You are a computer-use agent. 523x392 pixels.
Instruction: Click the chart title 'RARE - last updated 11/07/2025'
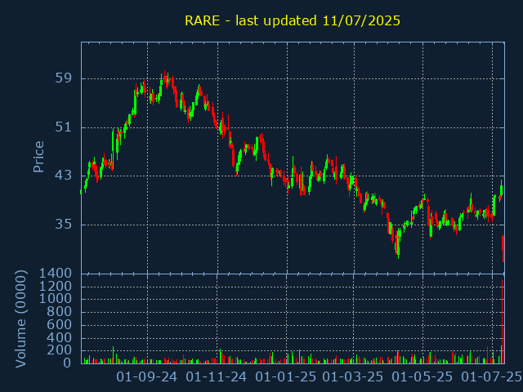coord(293,20)
